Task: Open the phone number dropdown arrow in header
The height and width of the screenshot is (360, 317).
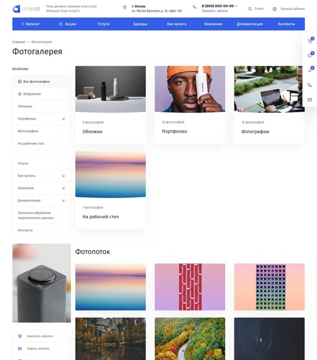Action: click(237, 6)
